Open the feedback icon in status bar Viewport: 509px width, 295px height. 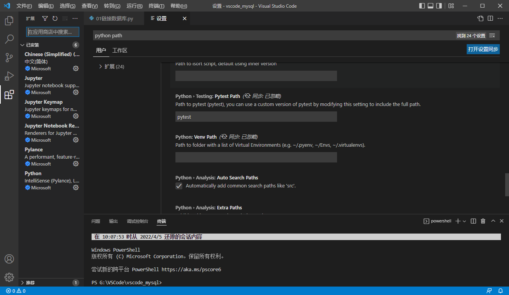489,291
